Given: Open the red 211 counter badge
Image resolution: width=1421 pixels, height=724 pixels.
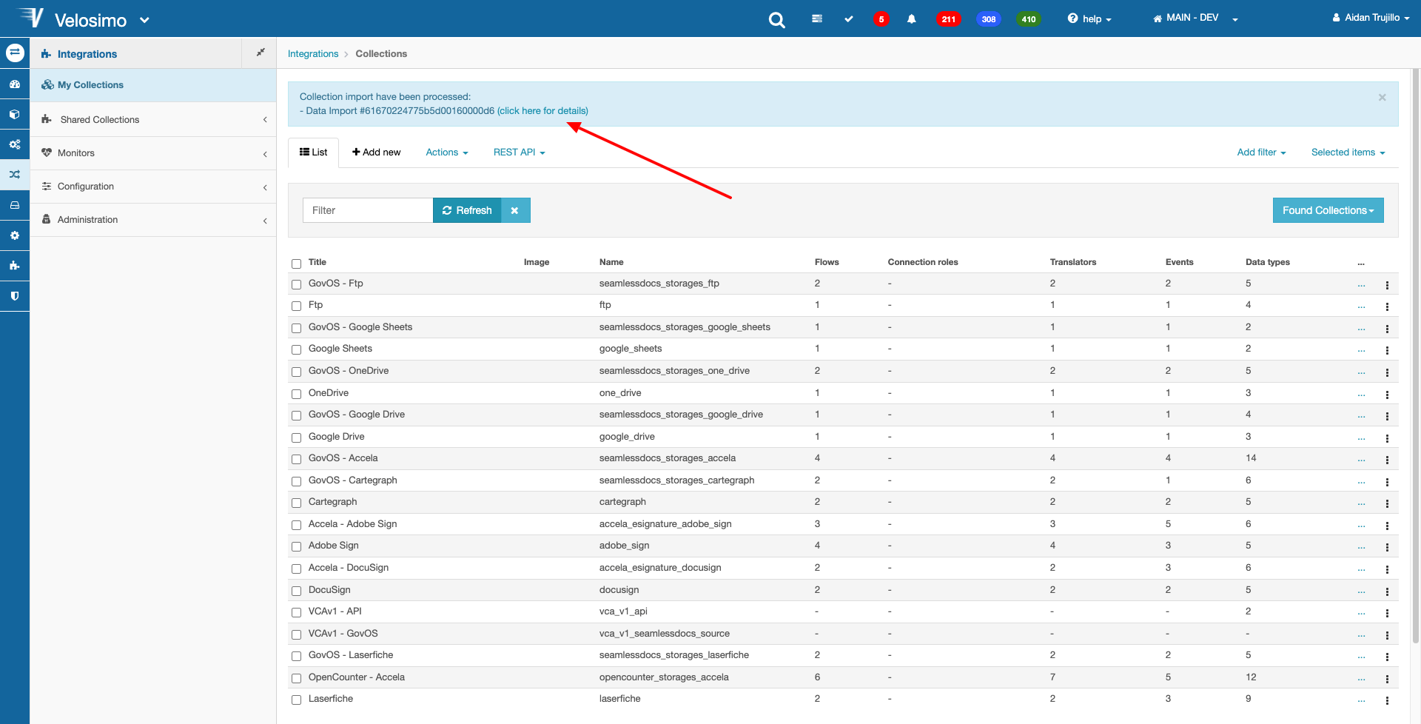Looking at the screenshot, I should (949, 19).
